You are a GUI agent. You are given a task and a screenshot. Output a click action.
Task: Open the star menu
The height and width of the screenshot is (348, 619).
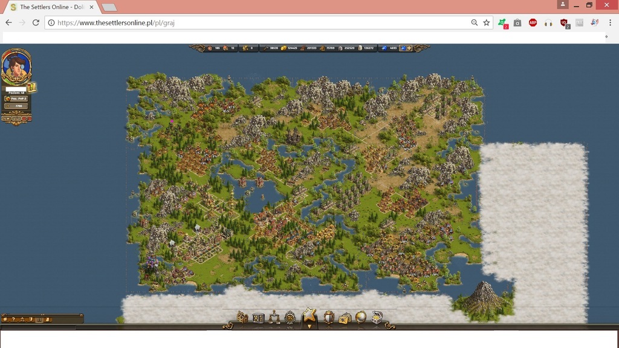(x=309, y=315)
